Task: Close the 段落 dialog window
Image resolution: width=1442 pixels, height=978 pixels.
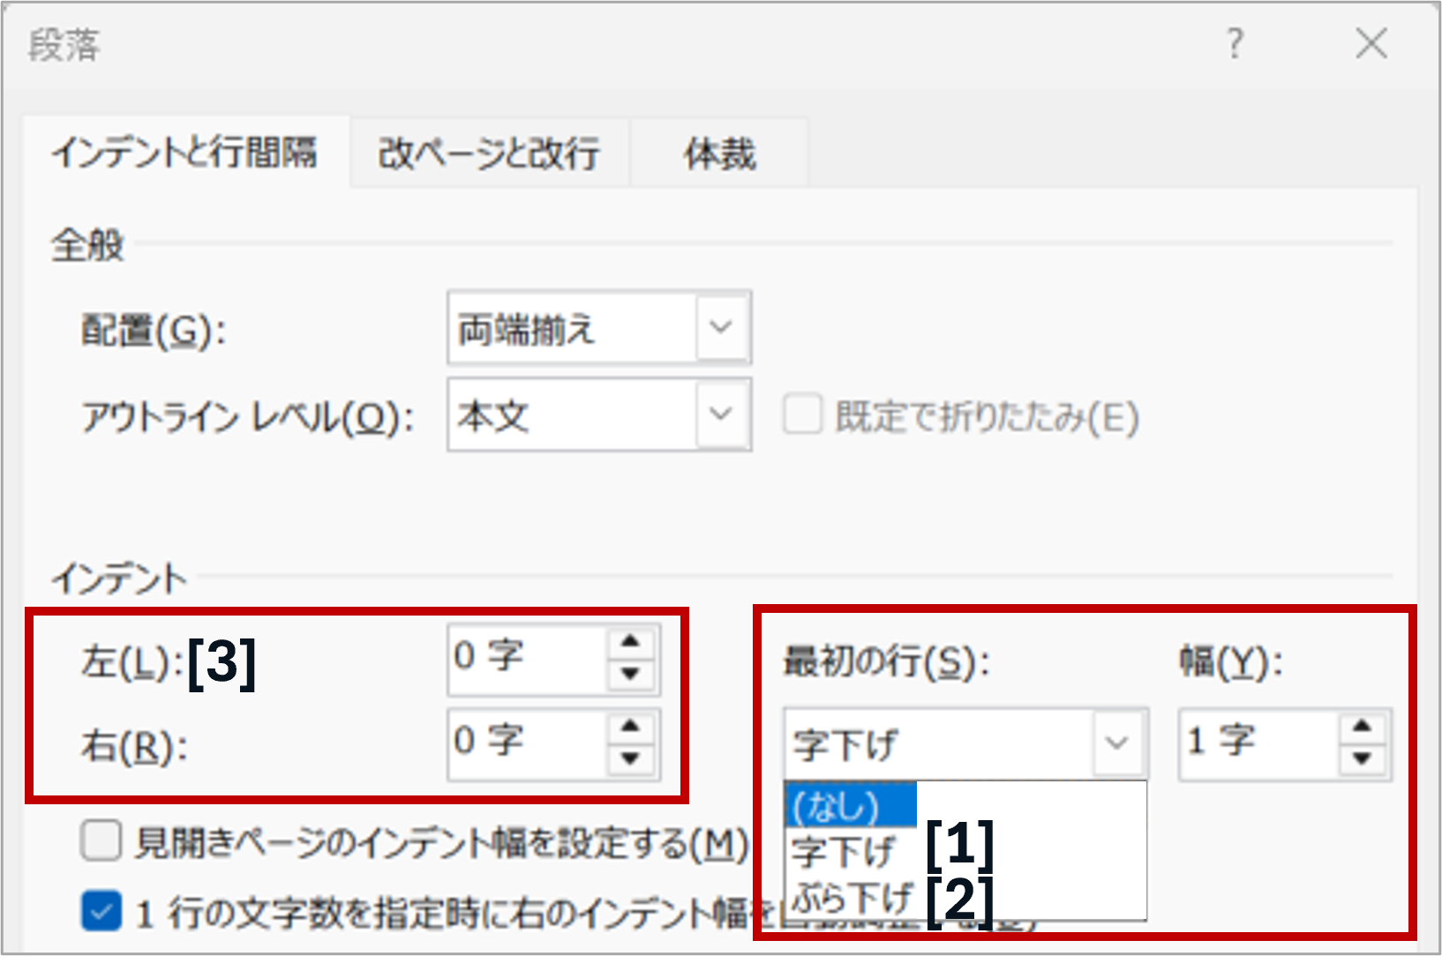Action: pyautogui.click(x=1371, y=43)
